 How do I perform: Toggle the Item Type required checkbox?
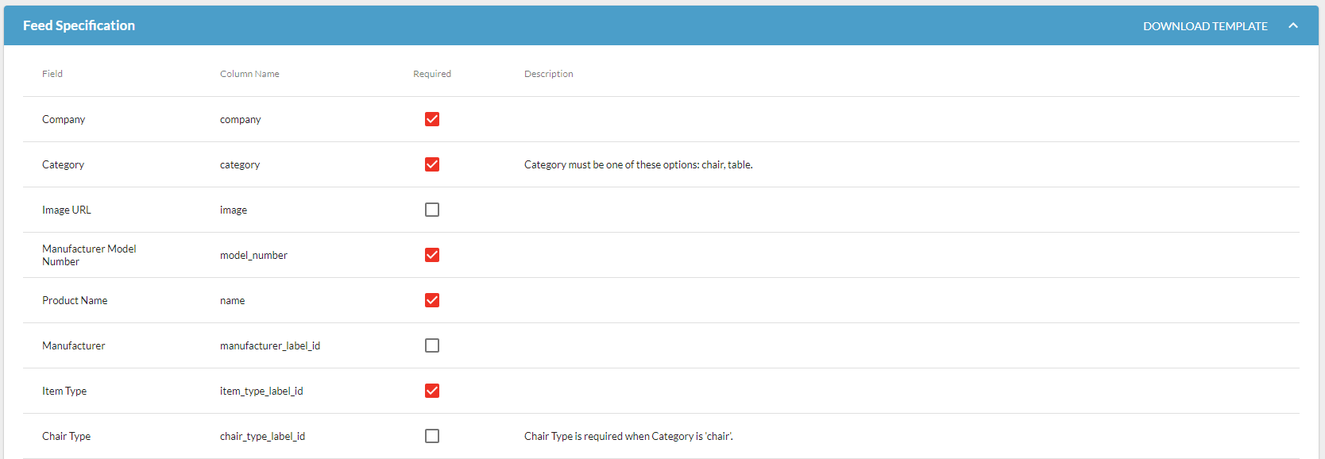pos(432,391)
